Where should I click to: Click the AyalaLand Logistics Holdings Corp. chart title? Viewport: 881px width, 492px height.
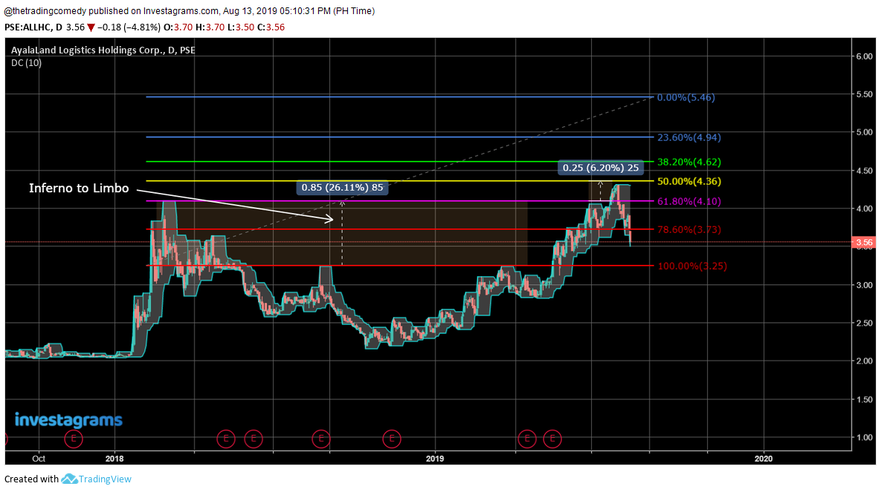click(x=103, y=50)
